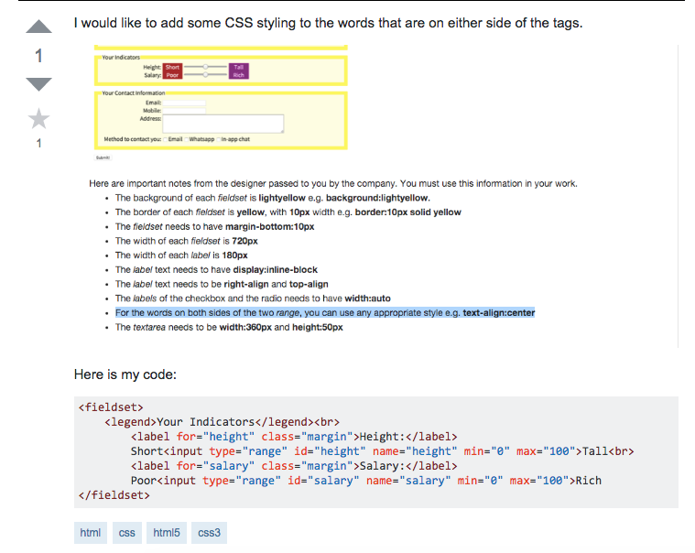Click the Email input field in the form
The image size is (695, 553).
click(x=184, y=103)
